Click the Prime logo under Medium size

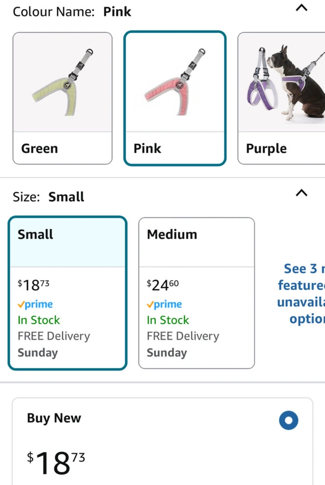pyautogui.click(x=164, y=304)
